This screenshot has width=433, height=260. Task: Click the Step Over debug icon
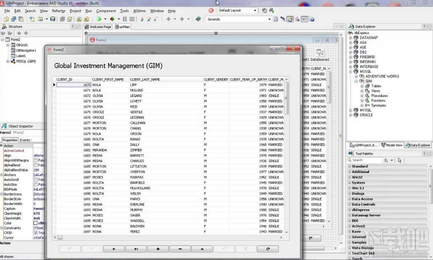tap(149, 19)
